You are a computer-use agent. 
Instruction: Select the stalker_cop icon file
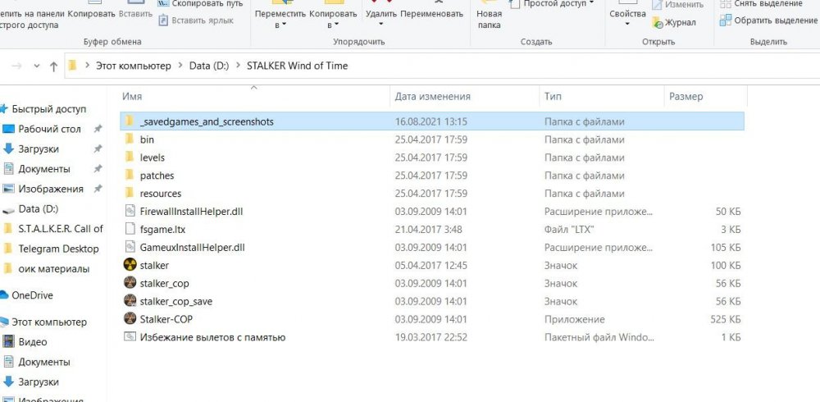click(x=130, y=283)
